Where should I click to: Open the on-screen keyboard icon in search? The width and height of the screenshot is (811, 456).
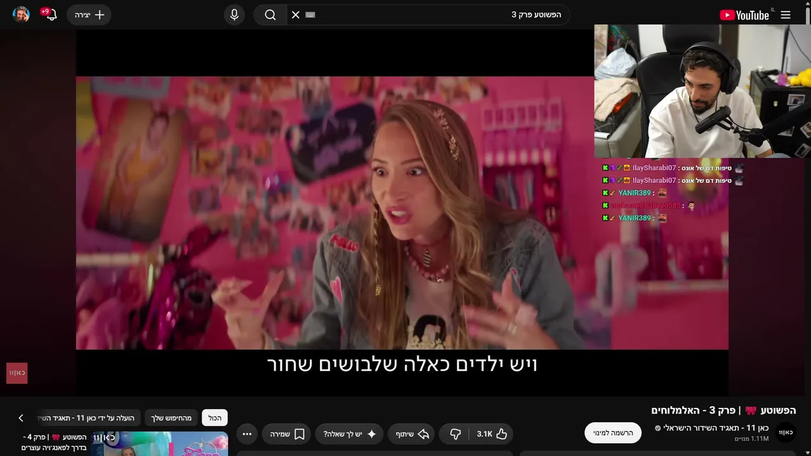pyautogui.click(x=310, y=15)
